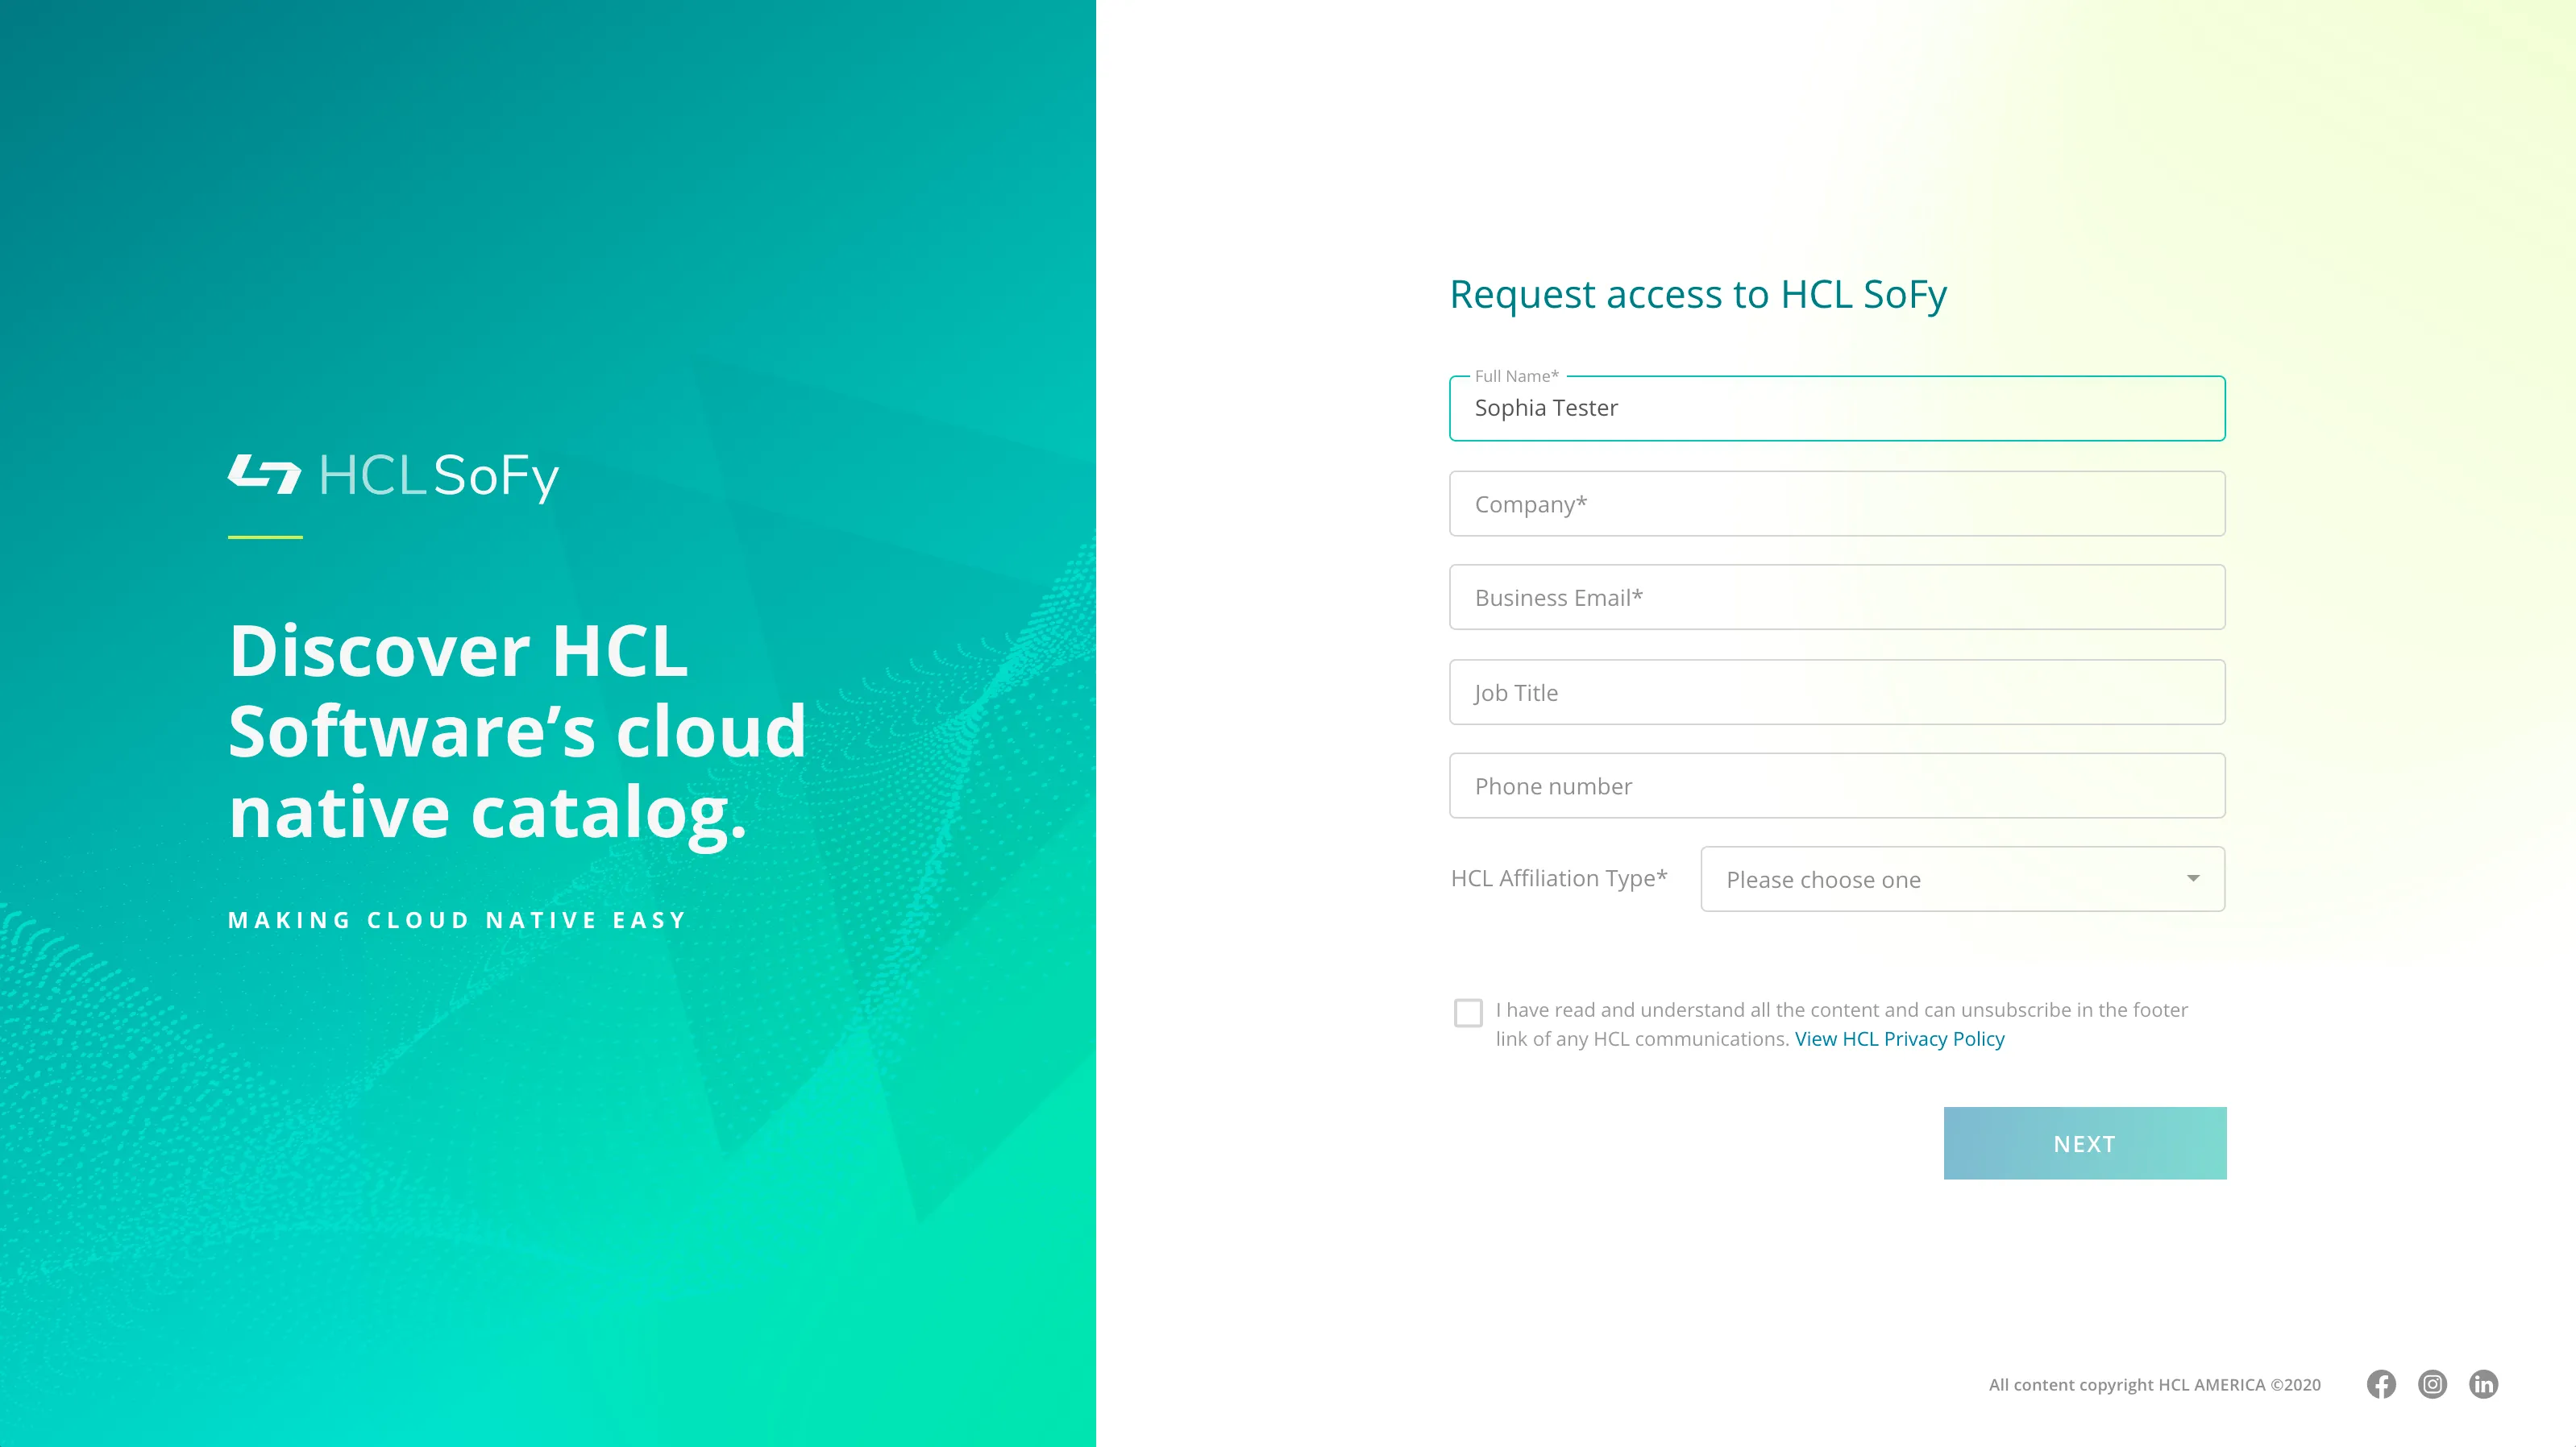Viewport: 2576px width, 1447px height.
Task: Open the Instagram page via footer icon
Action: click(2434, 1385)
